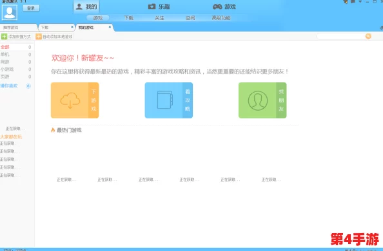Select 全部 category in sidebar

coord(16,47)
